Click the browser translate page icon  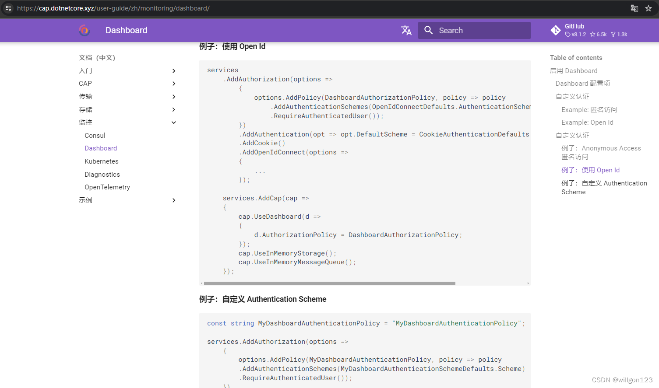click(634, 8)
